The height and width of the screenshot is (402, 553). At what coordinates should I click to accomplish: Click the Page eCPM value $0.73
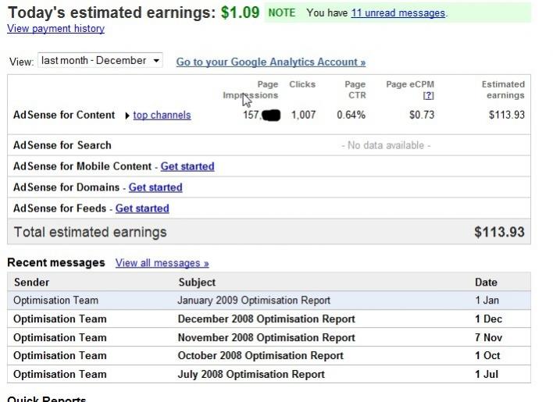[x=422, y=115]
